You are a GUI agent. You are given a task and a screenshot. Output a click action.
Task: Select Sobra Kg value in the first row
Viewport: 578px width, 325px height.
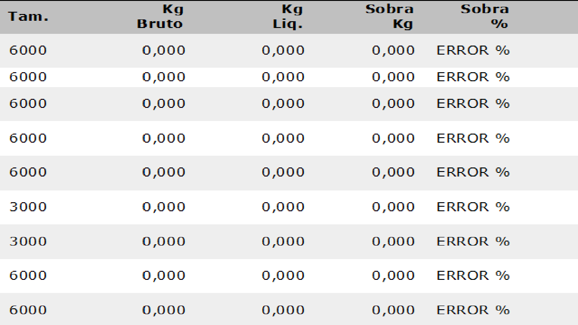393,50
